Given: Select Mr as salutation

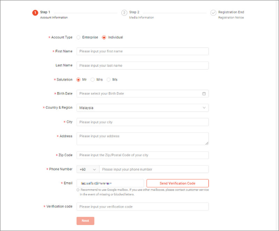Looking at the screenshot, I should tap(78, 79).
